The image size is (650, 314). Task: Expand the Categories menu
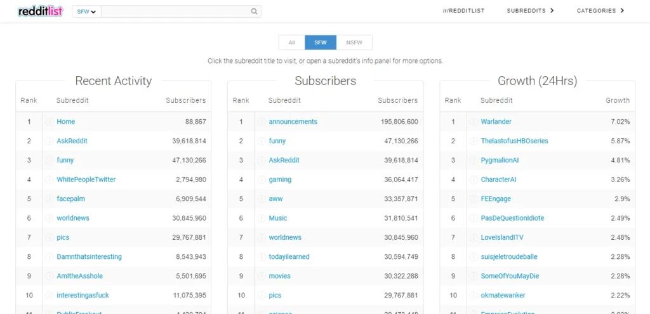600,11
